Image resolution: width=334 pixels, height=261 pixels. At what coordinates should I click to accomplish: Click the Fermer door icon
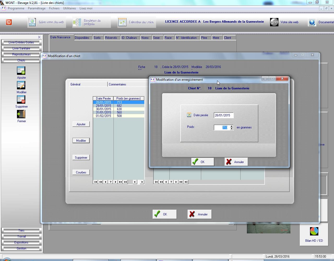click(x=21, y=114)
